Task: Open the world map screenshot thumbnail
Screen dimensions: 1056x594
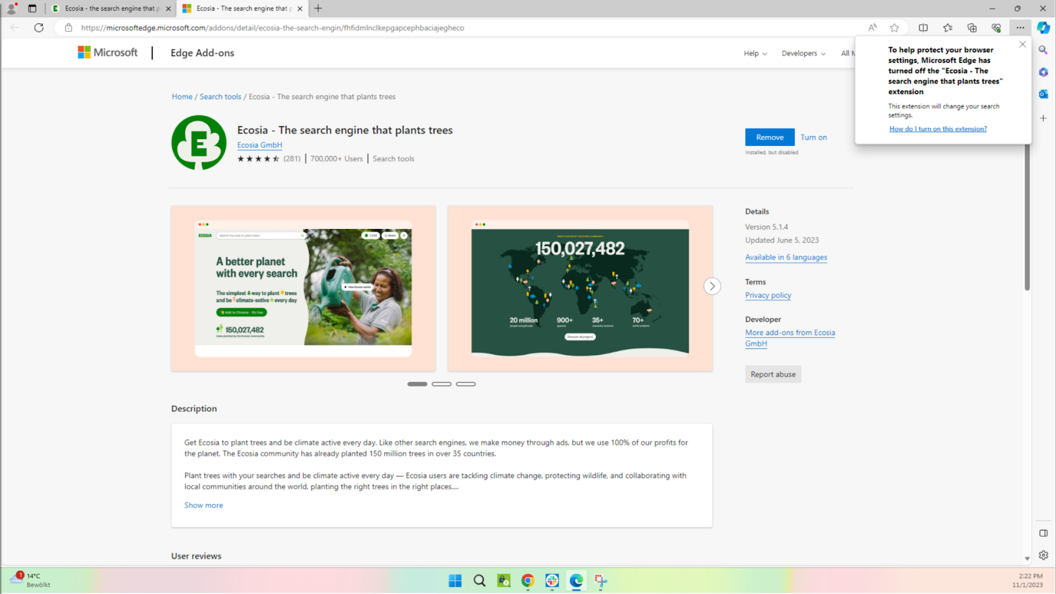Action: point(580,288)
